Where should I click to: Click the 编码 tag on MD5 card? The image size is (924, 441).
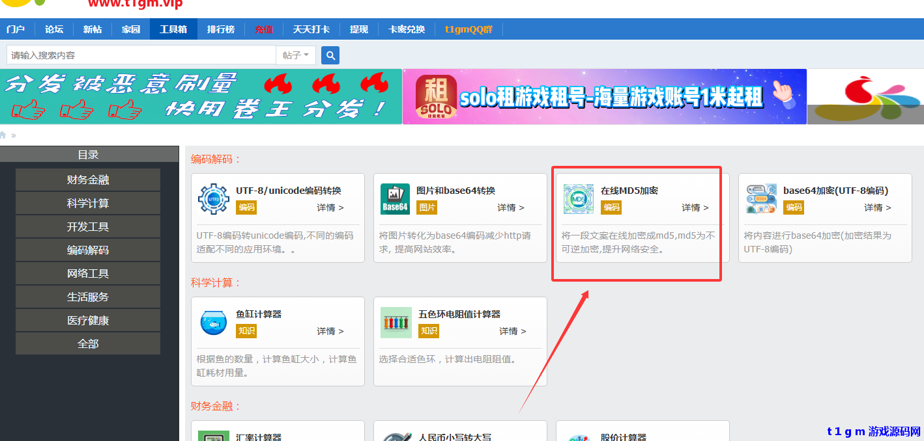(x=613, y=207)
